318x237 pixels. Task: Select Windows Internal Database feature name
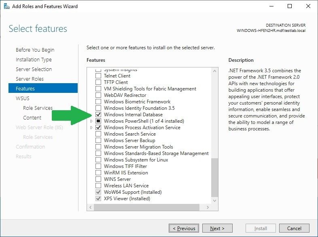point(133,115)
